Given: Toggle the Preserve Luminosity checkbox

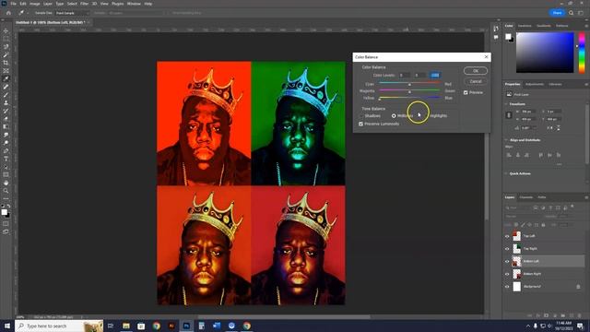Looking at the screenshot, I should pos(360,124).
